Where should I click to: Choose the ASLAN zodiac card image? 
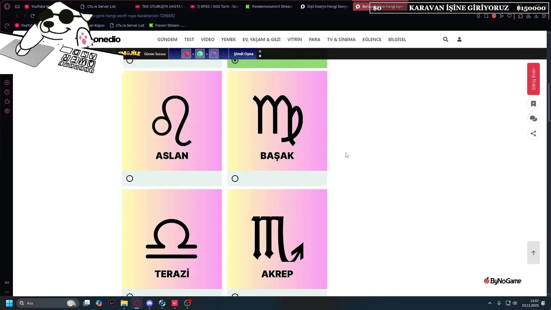(172, 121)
